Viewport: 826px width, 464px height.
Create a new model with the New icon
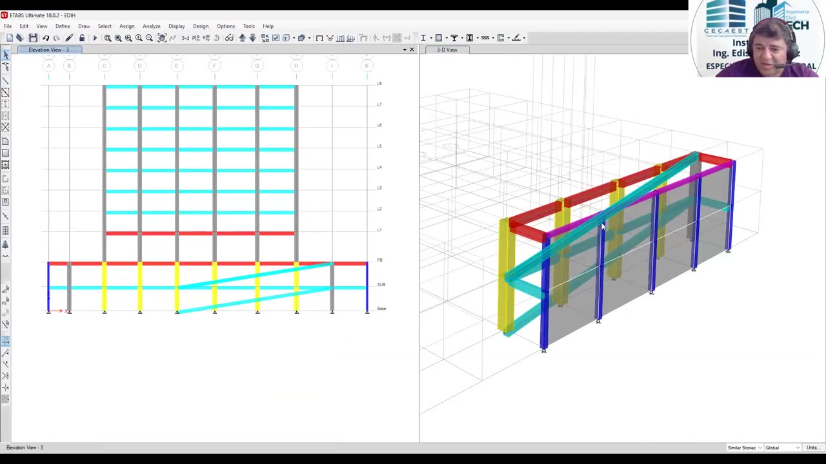tap(10, 38)
